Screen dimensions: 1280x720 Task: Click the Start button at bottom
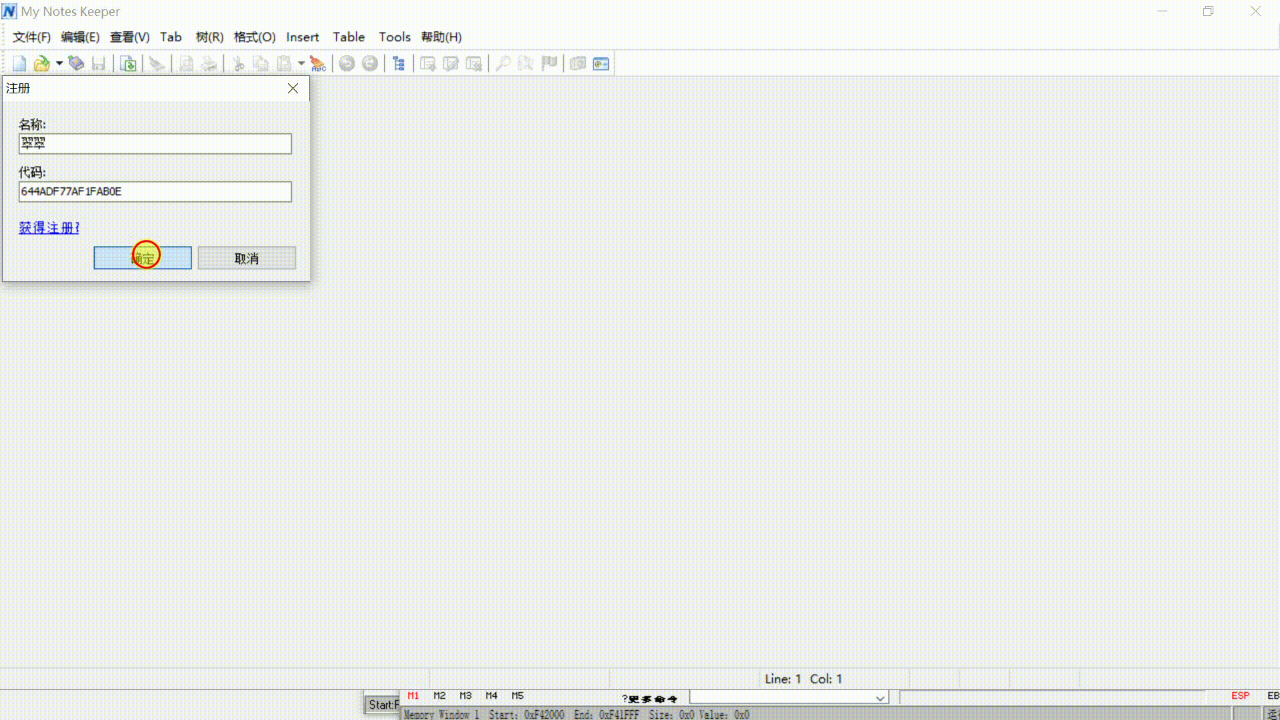383,705
